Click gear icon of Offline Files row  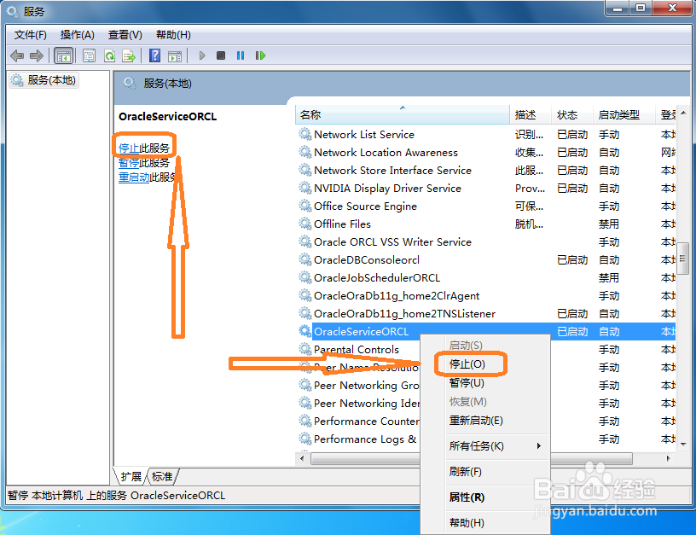tap(305, 224)
